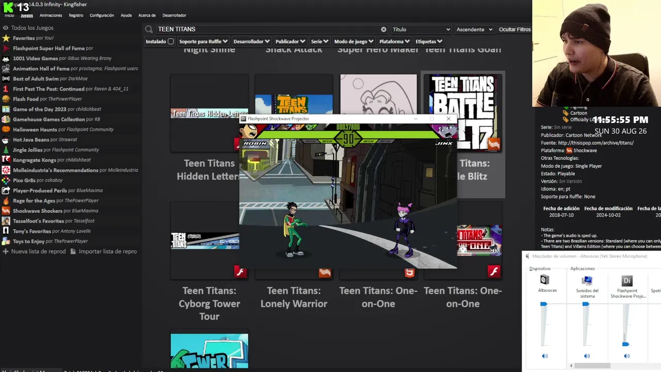Open the Título sort-by dropdown
661x372 pixels.
coord(421,29)
